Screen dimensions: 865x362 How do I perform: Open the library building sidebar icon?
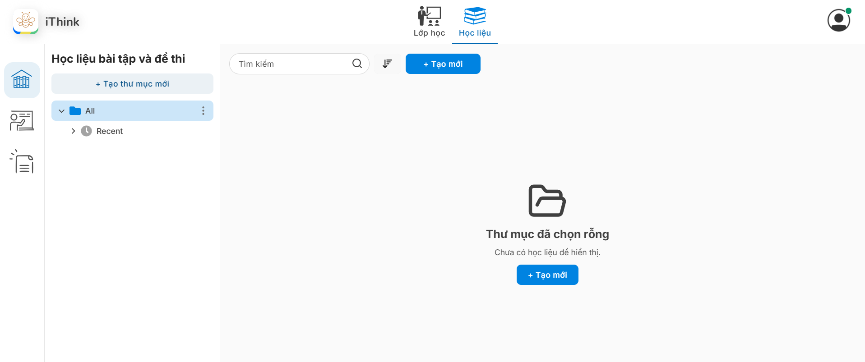click(22, 80)
